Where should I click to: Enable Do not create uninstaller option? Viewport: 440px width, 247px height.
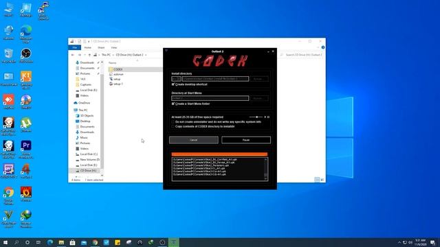coord(173,122)
